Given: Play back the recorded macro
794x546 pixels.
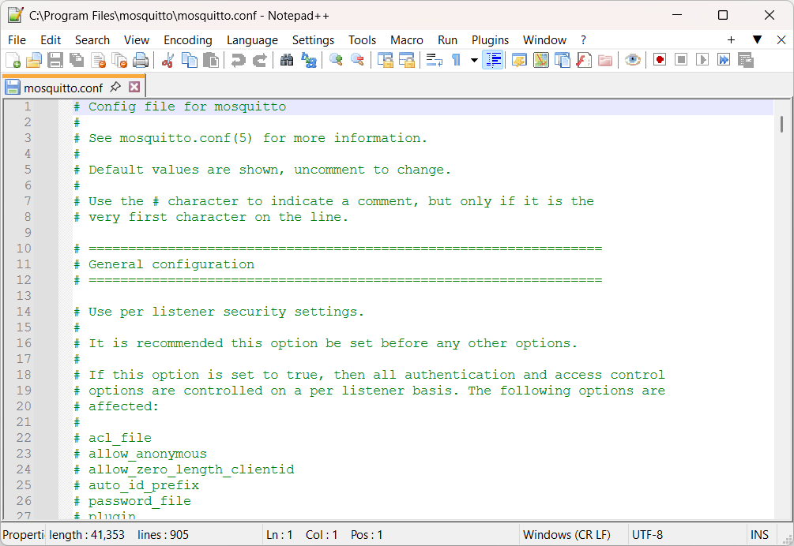Looking at the screenshot, I should coord(702,60).
